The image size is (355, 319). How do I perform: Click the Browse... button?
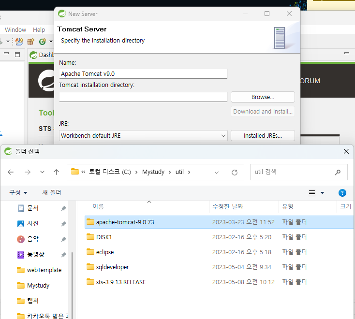(x=263, y=97)
